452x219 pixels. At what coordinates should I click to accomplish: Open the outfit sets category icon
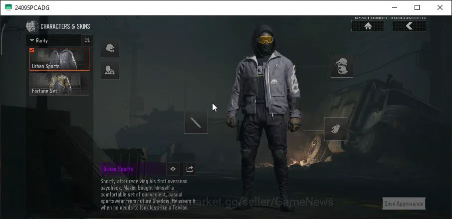coord(110,48)
